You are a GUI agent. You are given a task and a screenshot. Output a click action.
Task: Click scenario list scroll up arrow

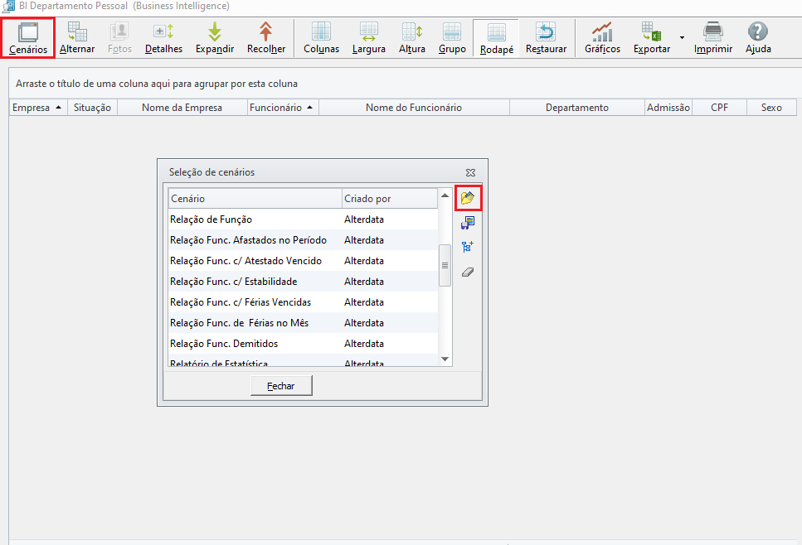[445, 195]
